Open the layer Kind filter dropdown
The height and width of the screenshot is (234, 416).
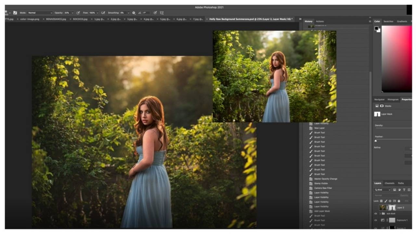(x=382, y=190)
